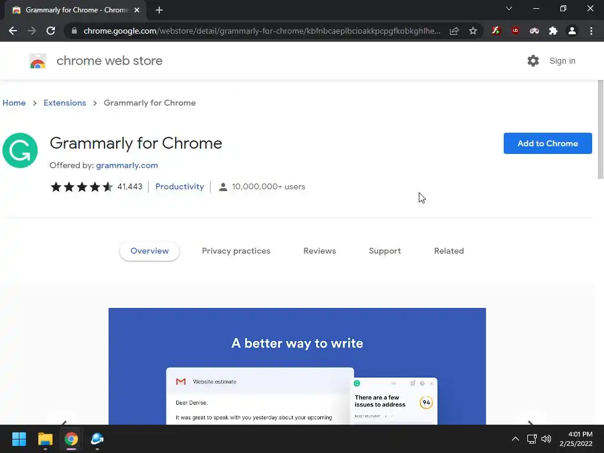Screen dimensions: 604x453
Task: Go to Extensions breadcrumb
Action: pos(65,103)
